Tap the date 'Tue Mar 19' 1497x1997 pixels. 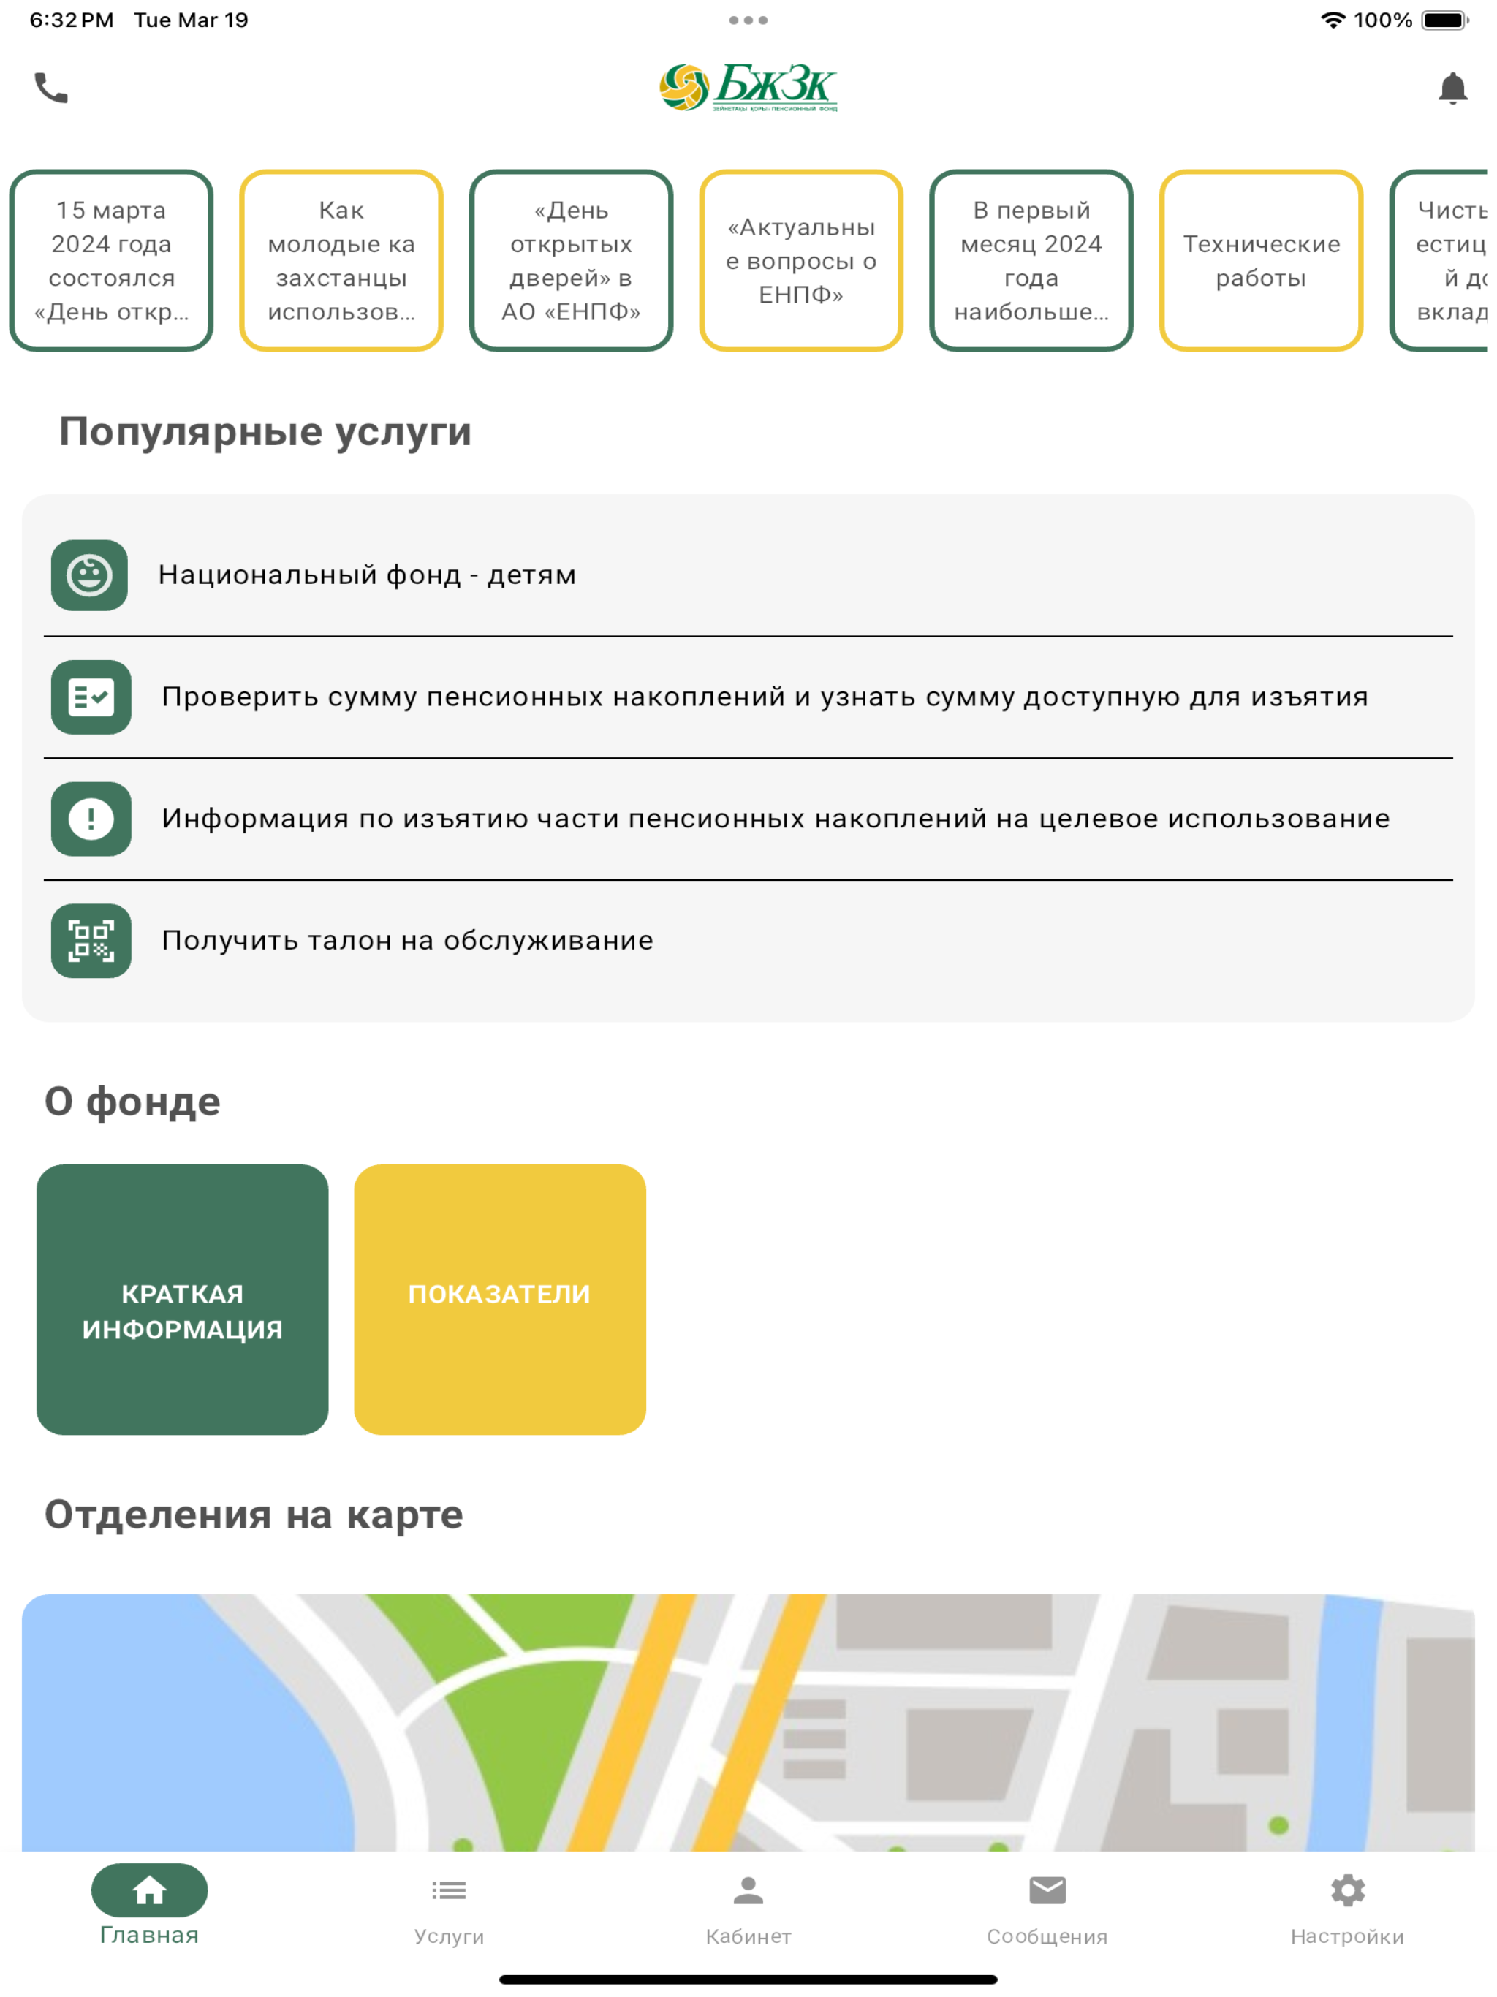191,20
